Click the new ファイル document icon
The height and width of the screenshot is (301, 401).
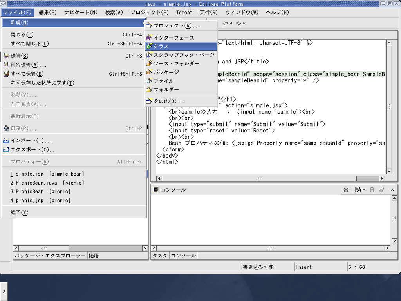point(149,81)
